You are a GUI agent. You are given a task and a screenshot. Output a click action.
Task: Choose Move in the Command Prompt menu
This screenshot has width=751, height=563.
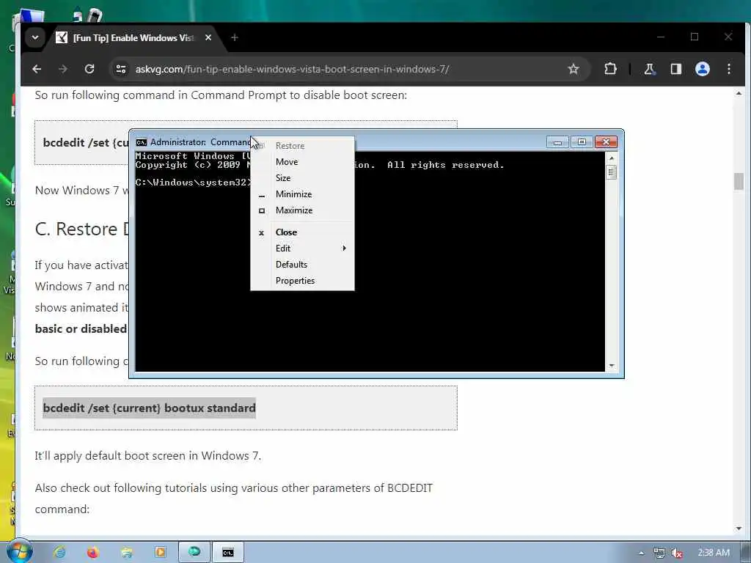click(303, 162)
